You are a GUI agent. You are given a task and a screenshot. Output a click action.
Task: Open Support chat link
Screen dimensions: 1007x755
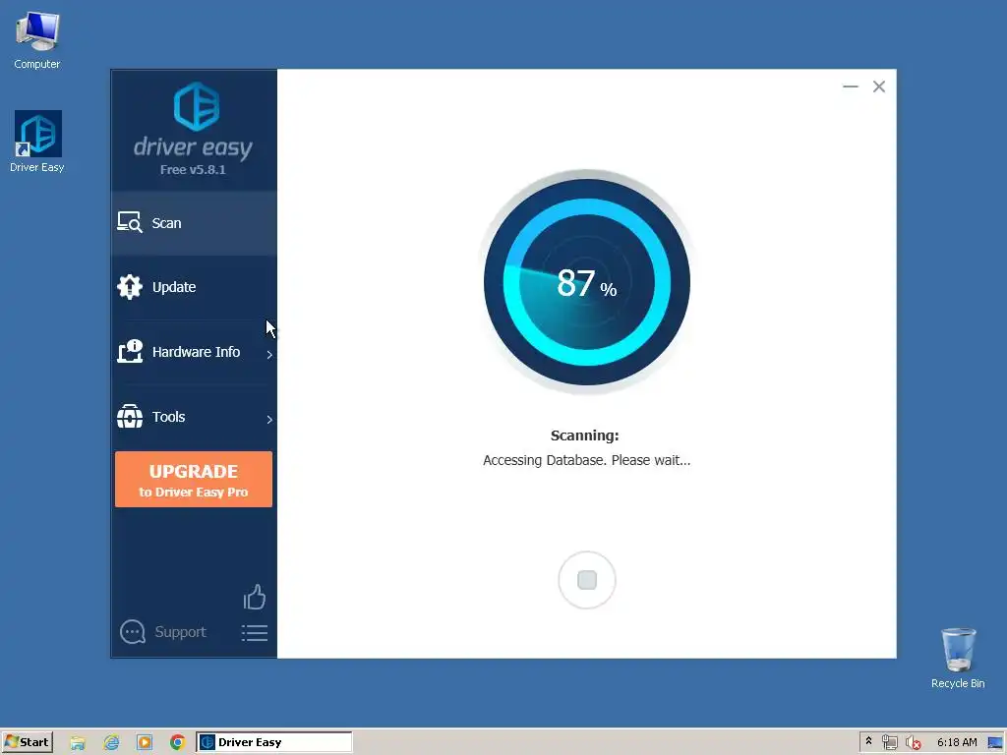(x=163, y=632)
